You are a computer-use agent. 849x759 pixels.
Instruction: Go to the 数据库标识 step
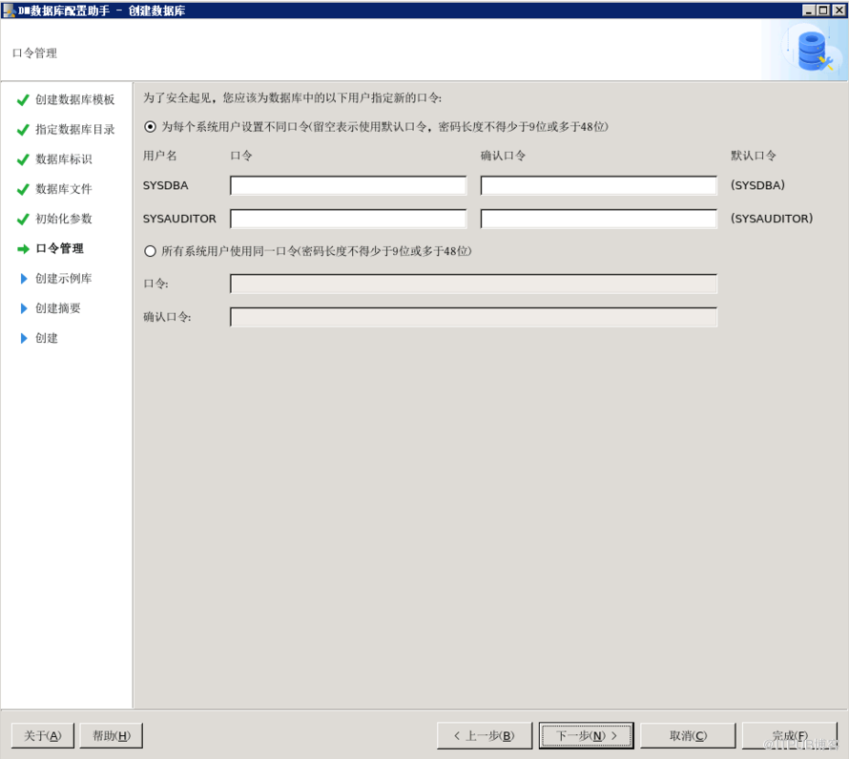coord(63,159)
